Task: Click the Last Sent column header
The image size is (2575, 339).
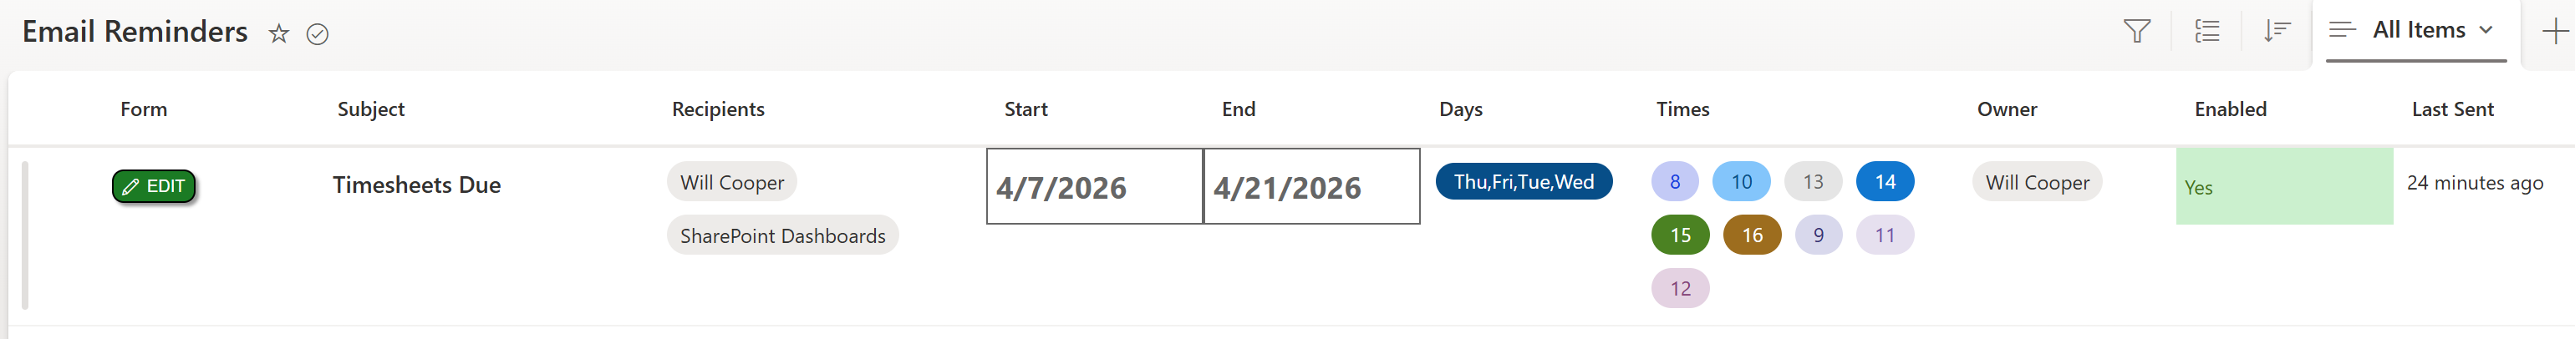Action: coord(2451,109)
